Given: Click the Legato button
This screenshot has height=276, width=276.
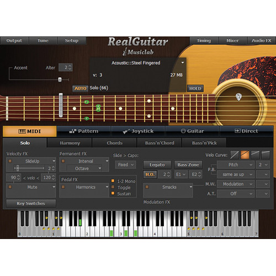Looking at the screenshot, I should (x=157, y=164).
